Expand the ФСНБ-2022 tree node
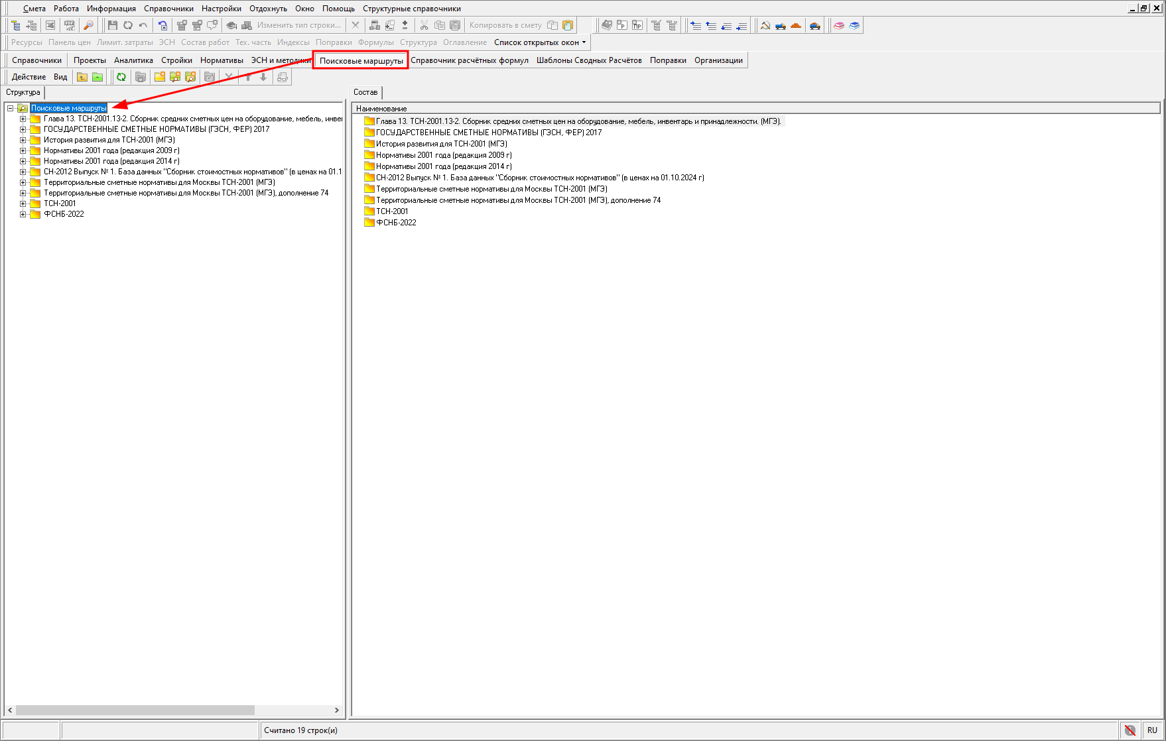 23,214
